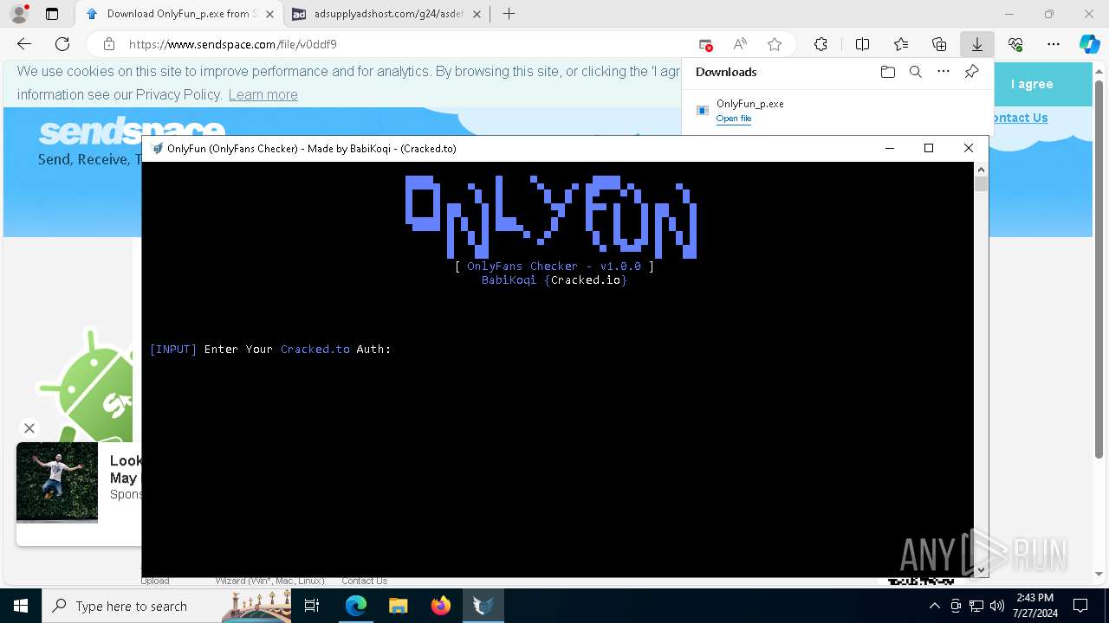This screenshot has width=1109, height=623.
Task: Follow the Learn more privacy link
Action: (263, 94)
